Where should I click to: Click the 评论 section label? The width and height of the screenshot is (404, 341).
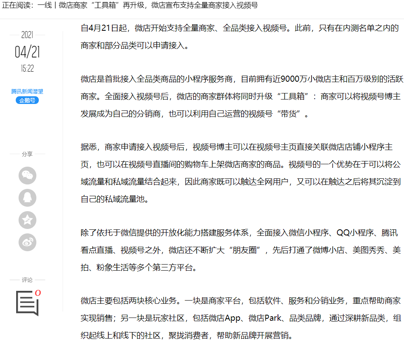pyautogui.click(x=27, y=280)
